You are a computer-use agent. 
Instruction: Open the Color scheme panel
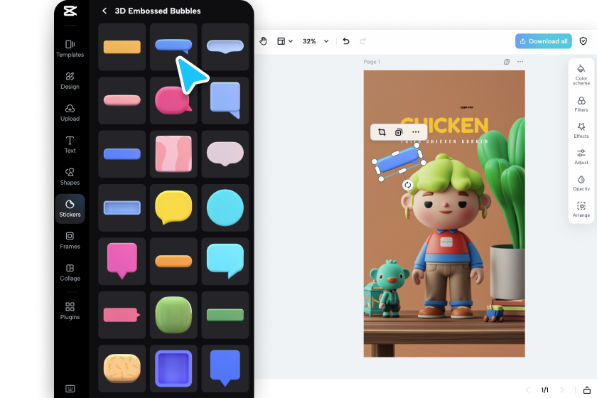tap(581, 75)
